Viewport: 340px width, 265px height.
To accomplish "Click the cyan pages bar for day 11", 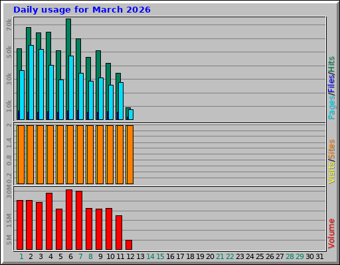I will click(121, 101).
